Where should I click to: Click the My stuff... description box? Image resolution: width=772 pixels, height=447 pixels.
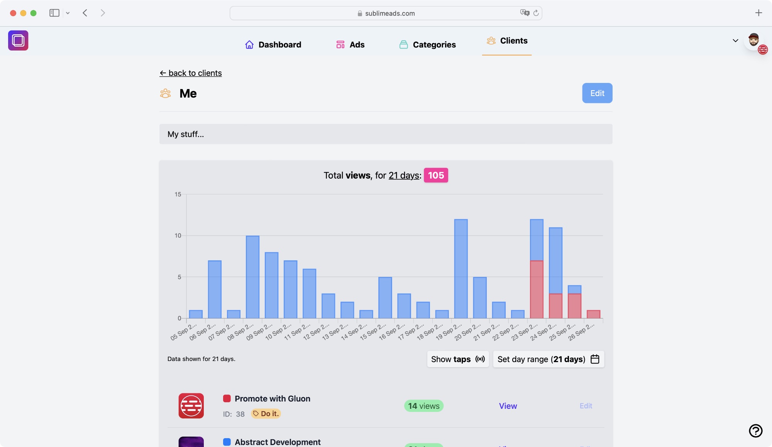[x=386, y=134]
